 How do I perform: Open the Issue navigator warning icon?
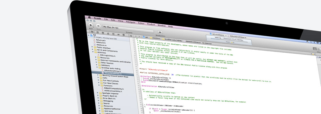click(108, 33)
